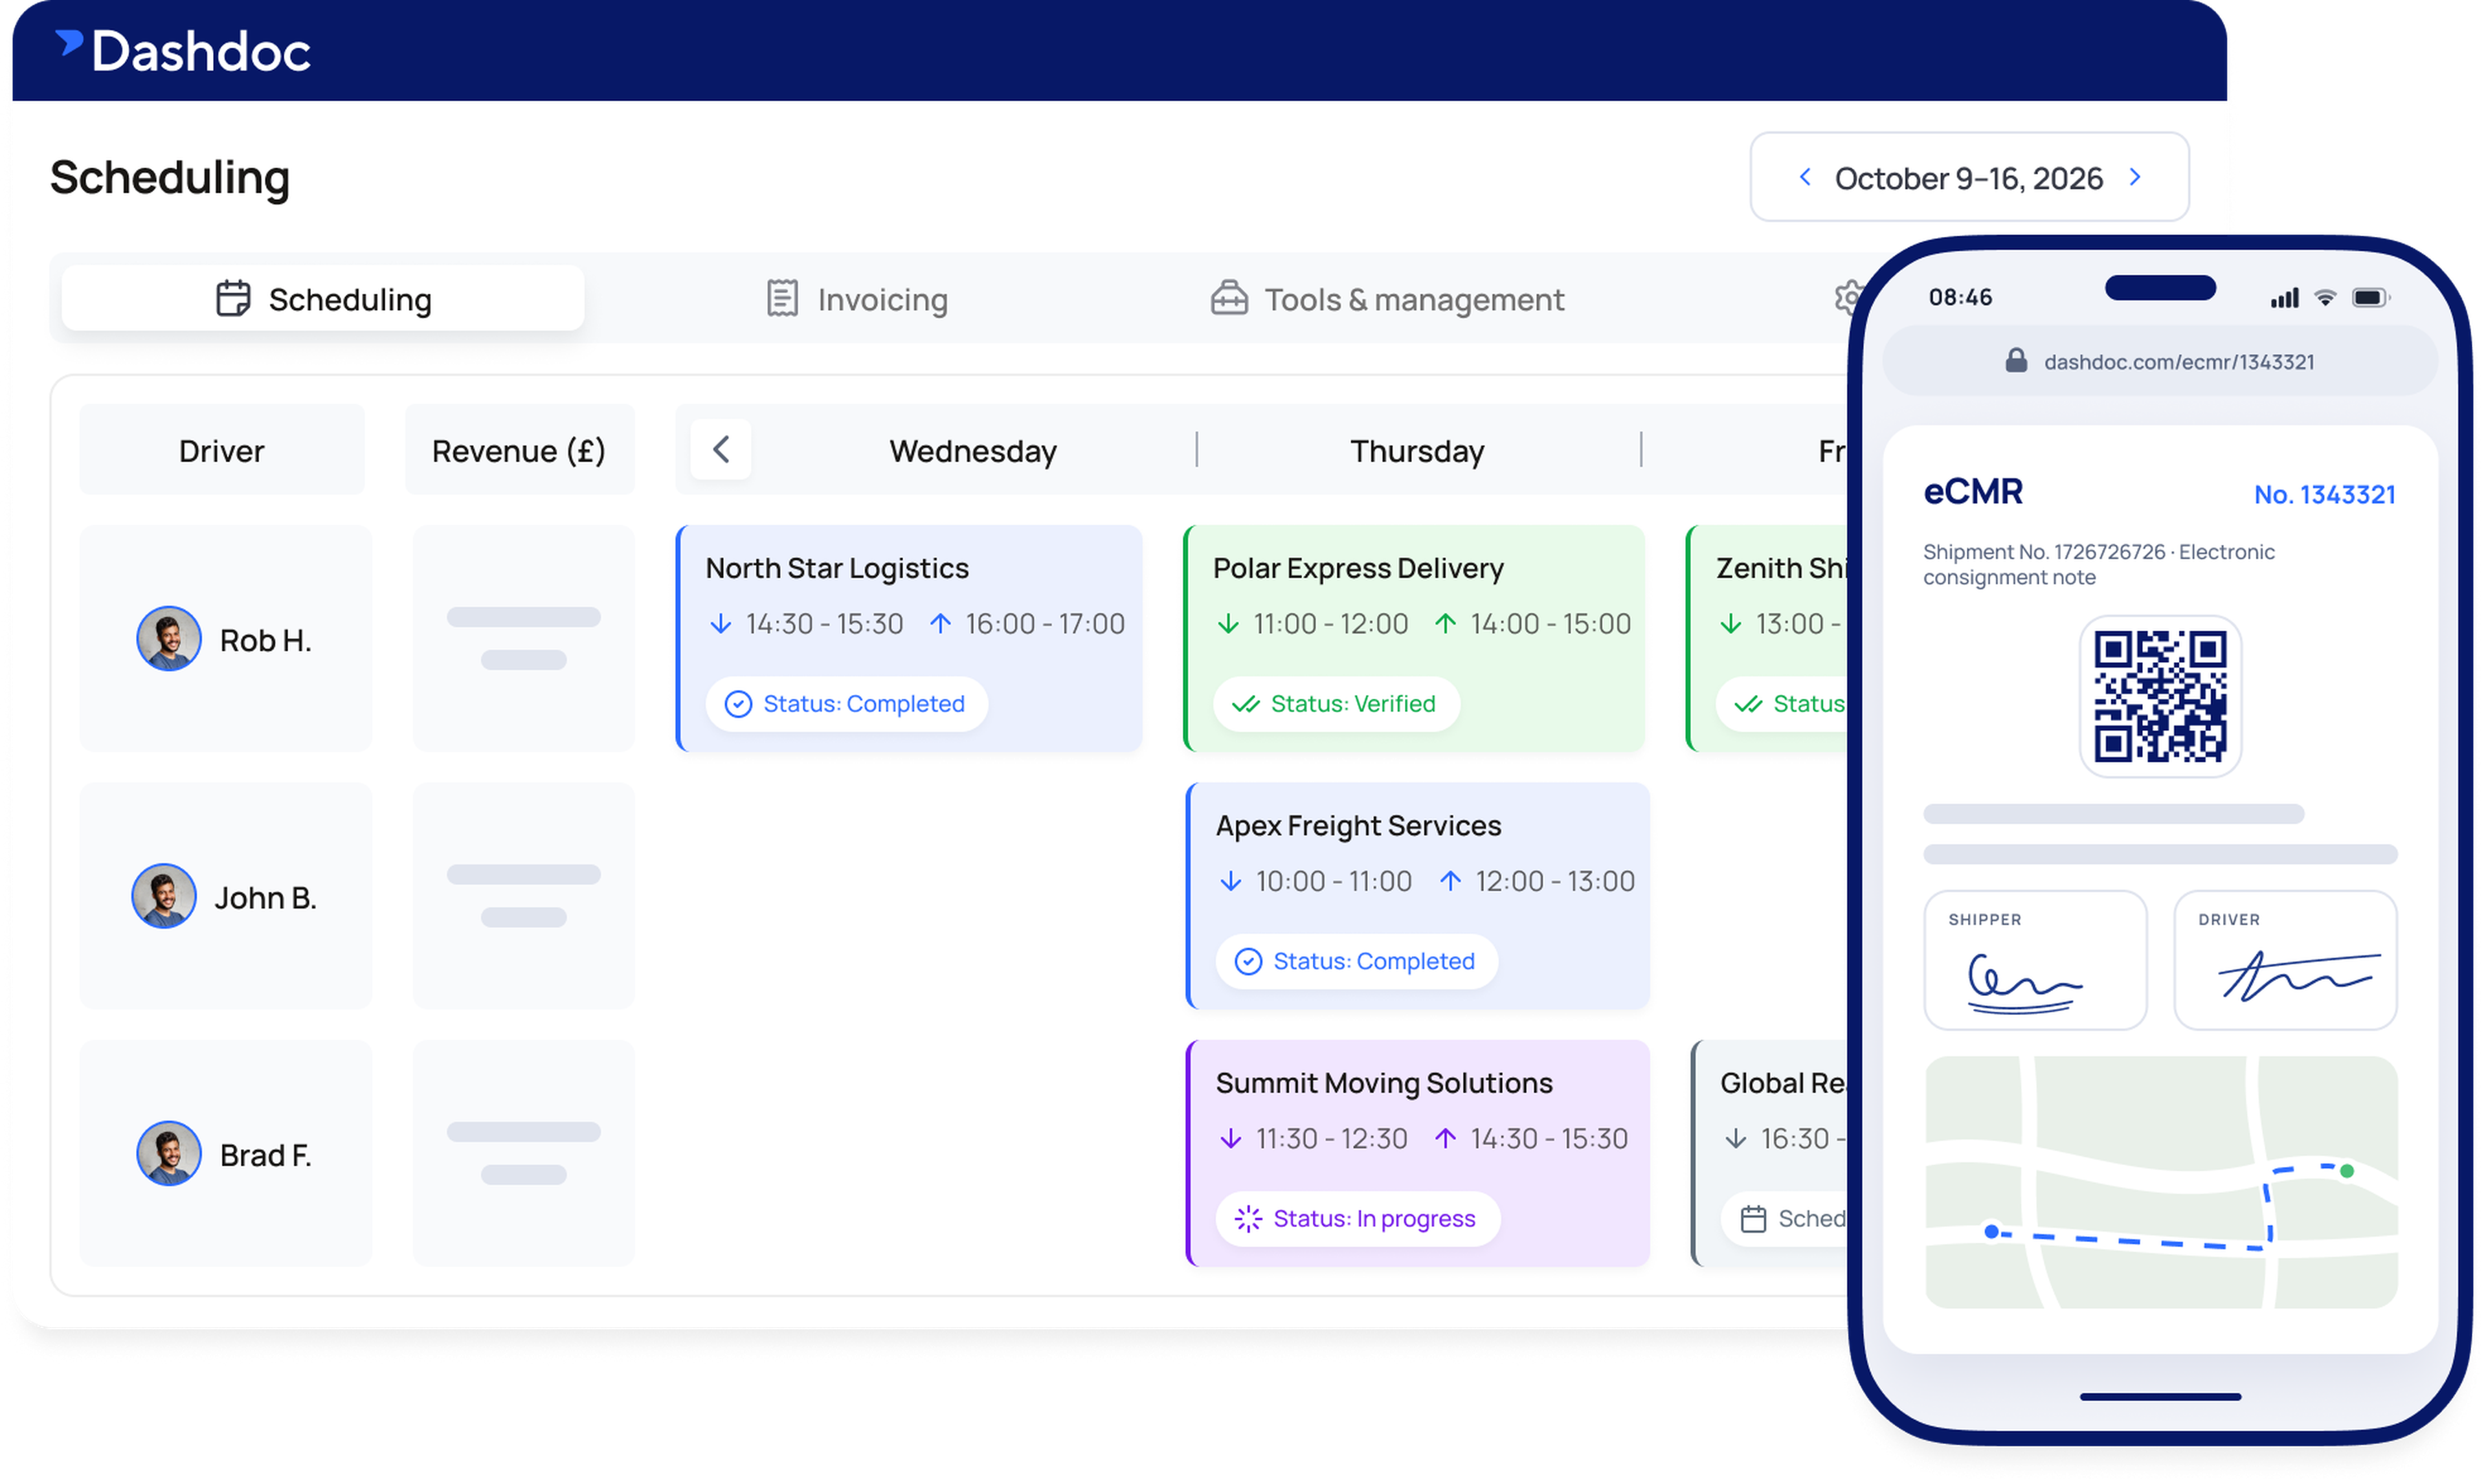
Task: Select the Revenue (£) column header
Action: coord(519,451)
